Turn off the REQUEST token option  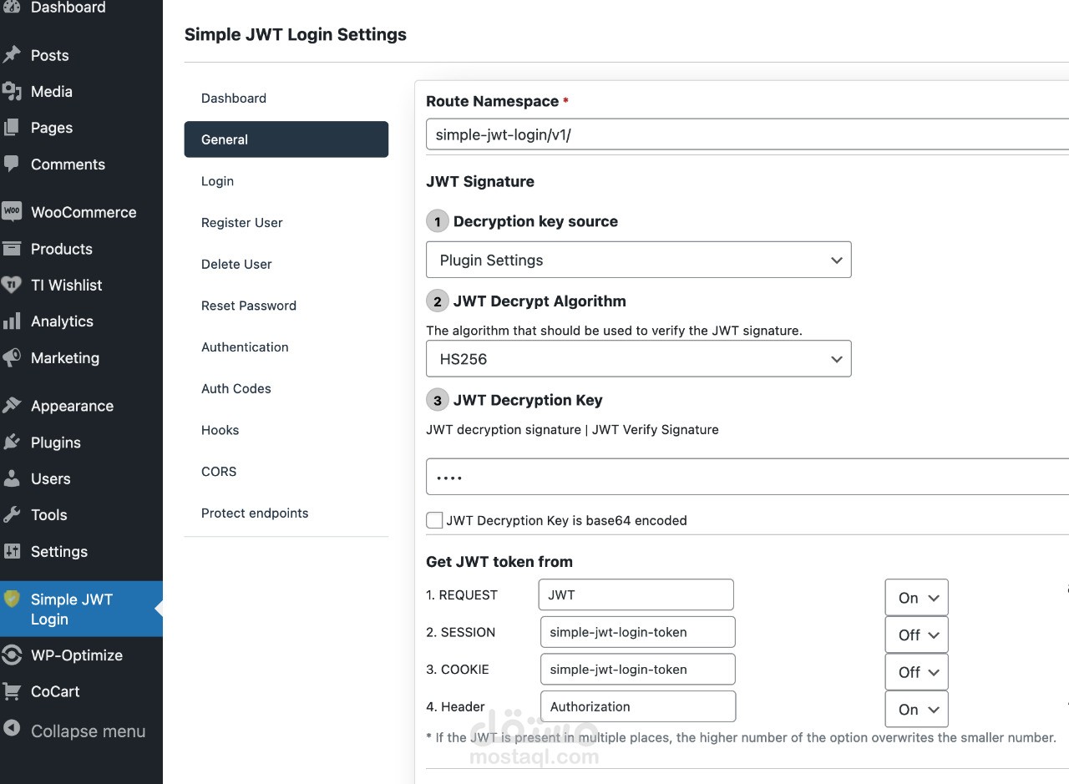(916, 597)
